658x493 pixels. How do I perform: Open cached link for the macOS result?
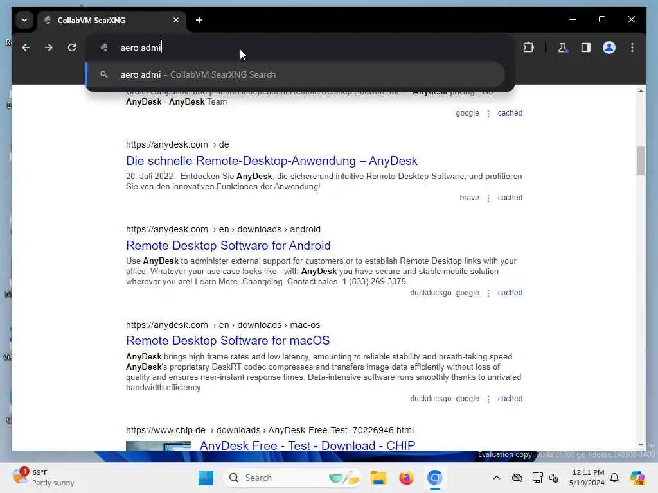[510, 399]
